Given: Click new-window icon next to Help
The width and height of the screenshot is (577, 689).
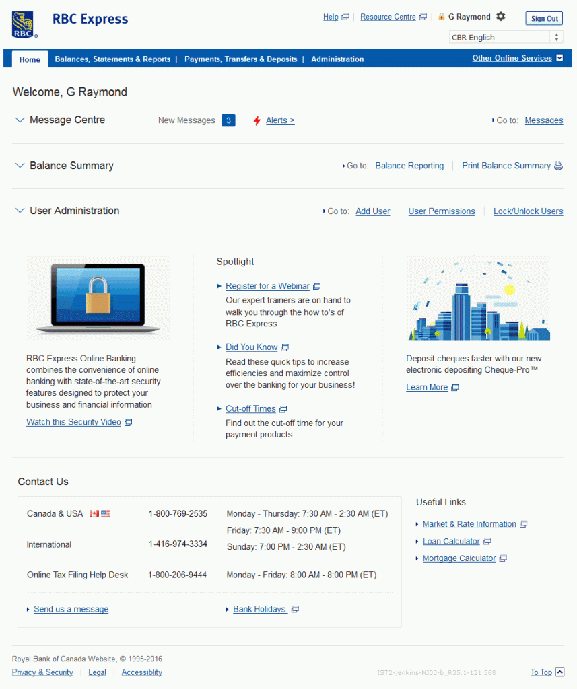Looking at the screenshot, I should click(x=345, y=17).
